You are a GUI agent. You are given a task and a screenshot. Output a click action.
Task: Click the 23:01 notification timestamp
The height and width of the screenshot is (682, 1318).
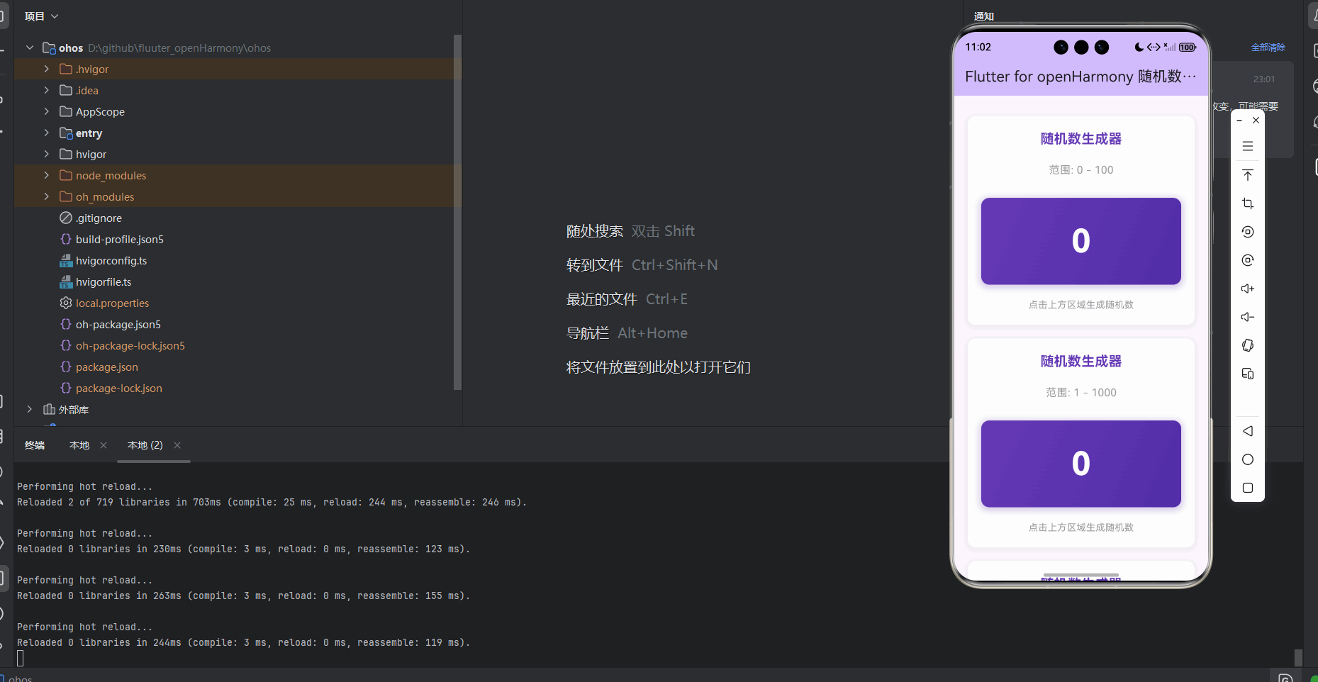[1264, 79]
